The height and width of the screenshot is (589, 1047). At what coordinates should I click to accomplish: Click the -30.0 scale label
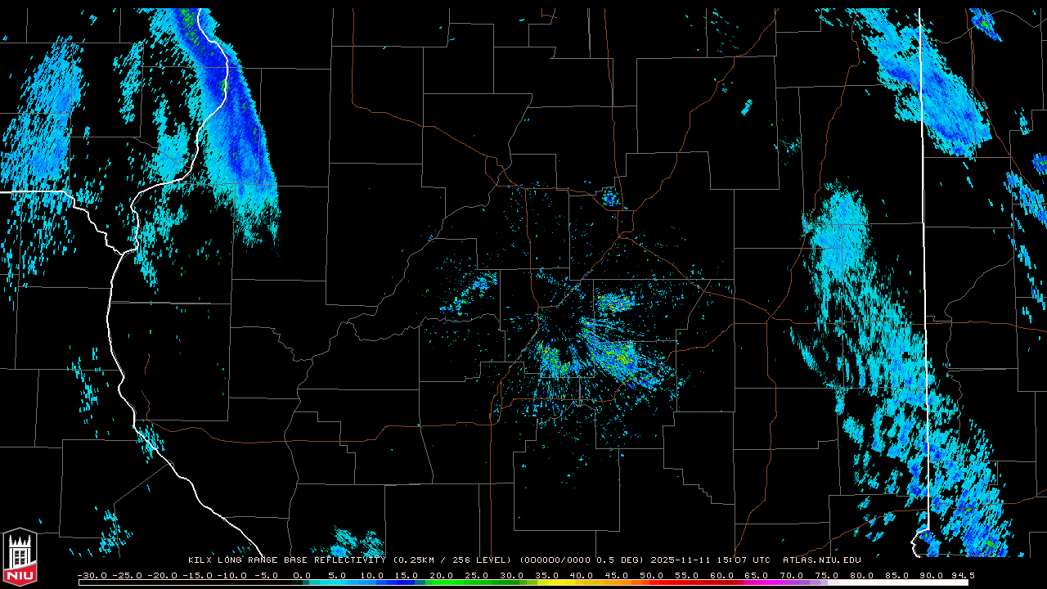coord(92,575)
